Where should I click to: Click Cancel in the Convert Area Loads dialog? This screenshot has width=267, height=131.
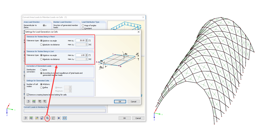pos(138,118)
